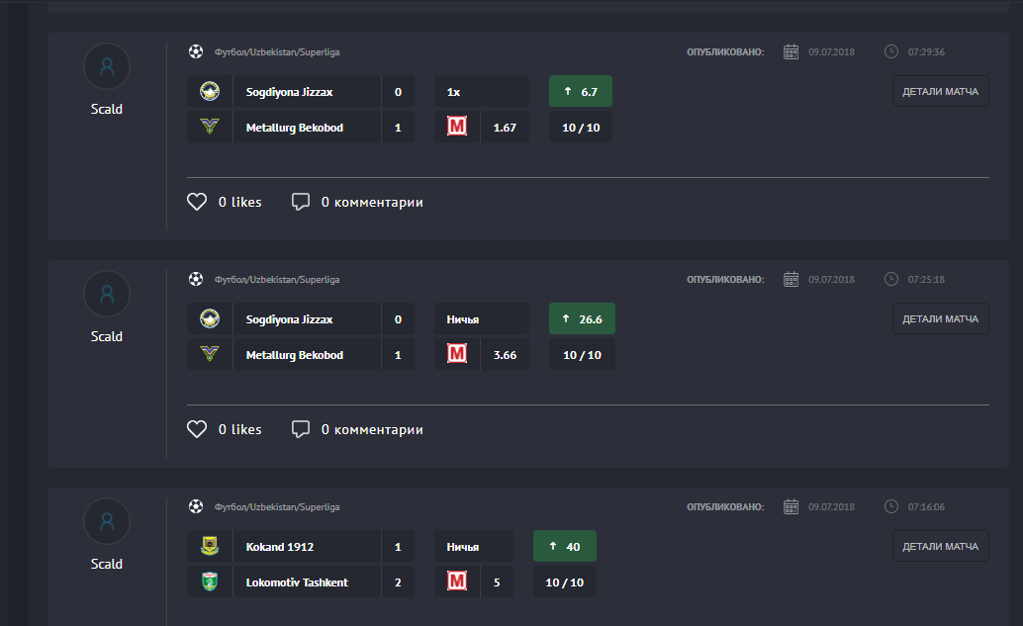Follow the Футбол/Uzbekistan/Superliga link in first post
Image resolution: width=1023 pixels, height=626 pixels.
(277, 52)
